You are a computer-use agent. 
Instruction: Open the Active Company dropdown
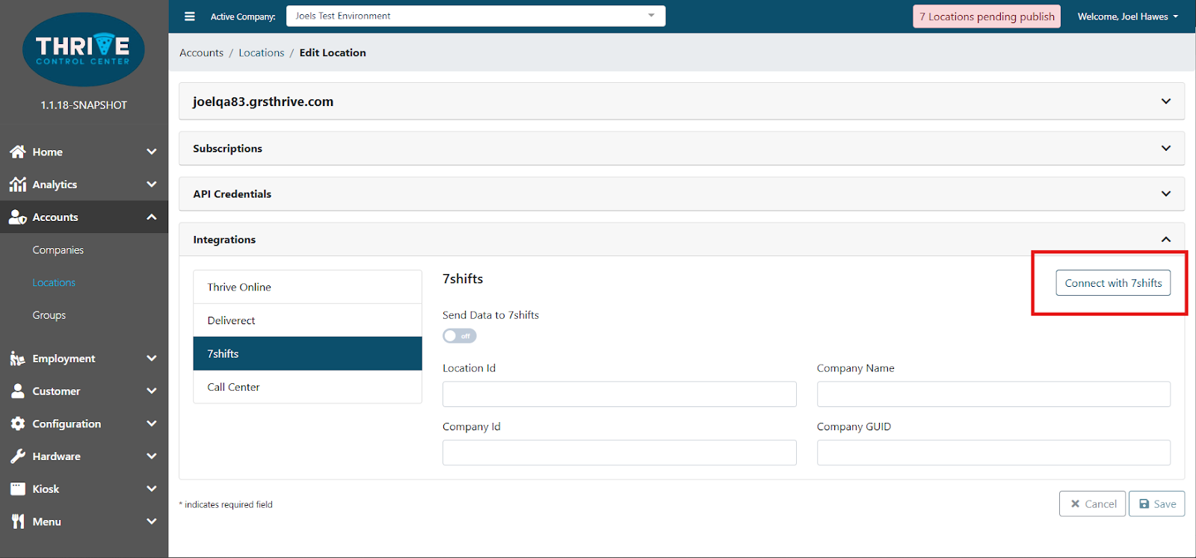click(x=475, y=16)
